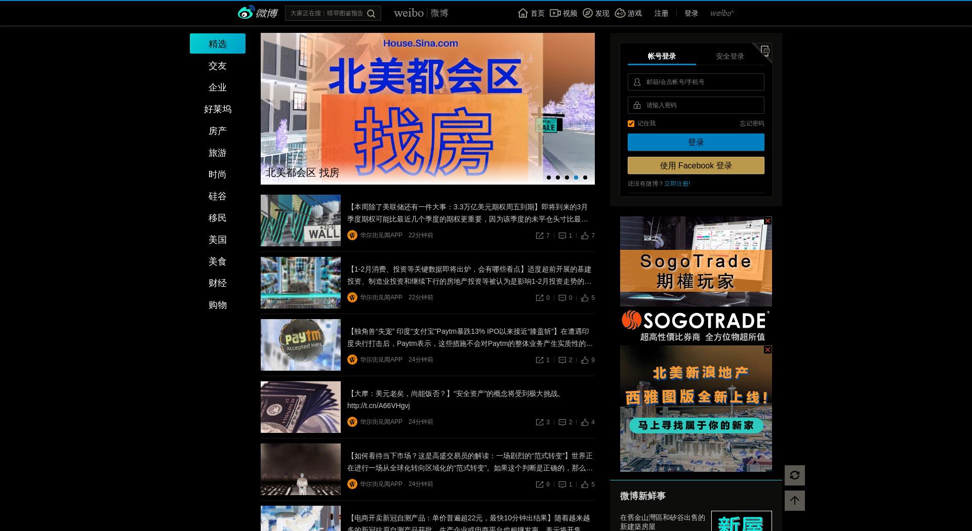This screenshot has height=531, width=972.
Task: Click 华尔街见闻APP avatar on Paytm post
Action: (x=352, y=360)
